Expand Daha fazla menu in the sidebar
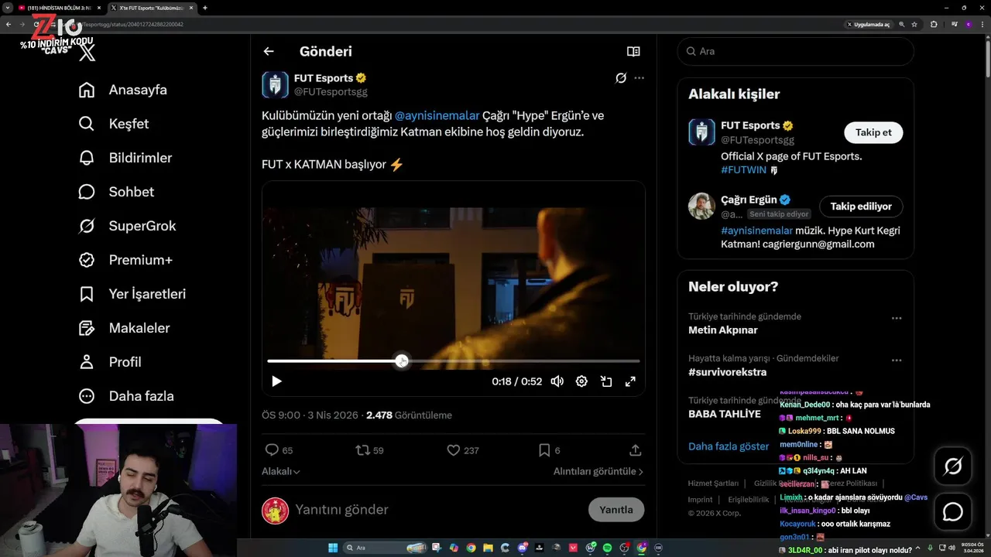 click(x=126, y=396)
